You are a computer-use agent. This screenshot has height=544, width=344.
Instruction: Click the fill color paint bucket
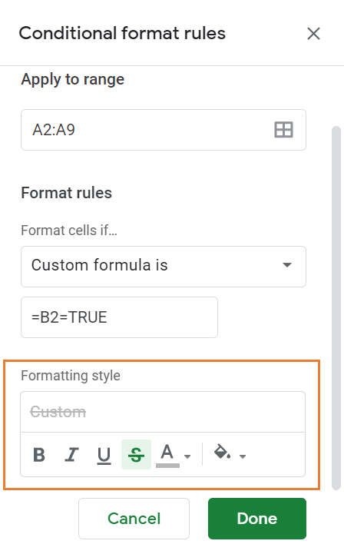[x=222, y=452]
